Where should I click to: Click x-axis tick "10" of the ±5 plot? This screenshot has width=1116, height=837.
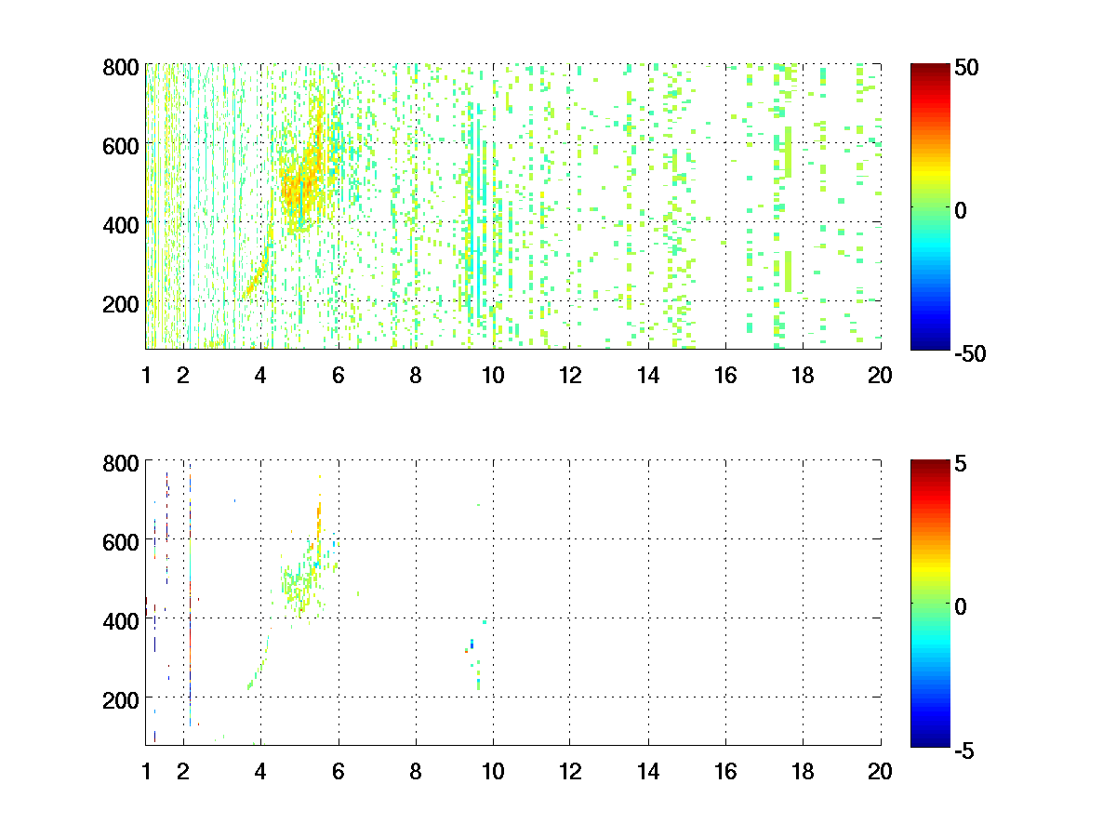coord(493,771)
